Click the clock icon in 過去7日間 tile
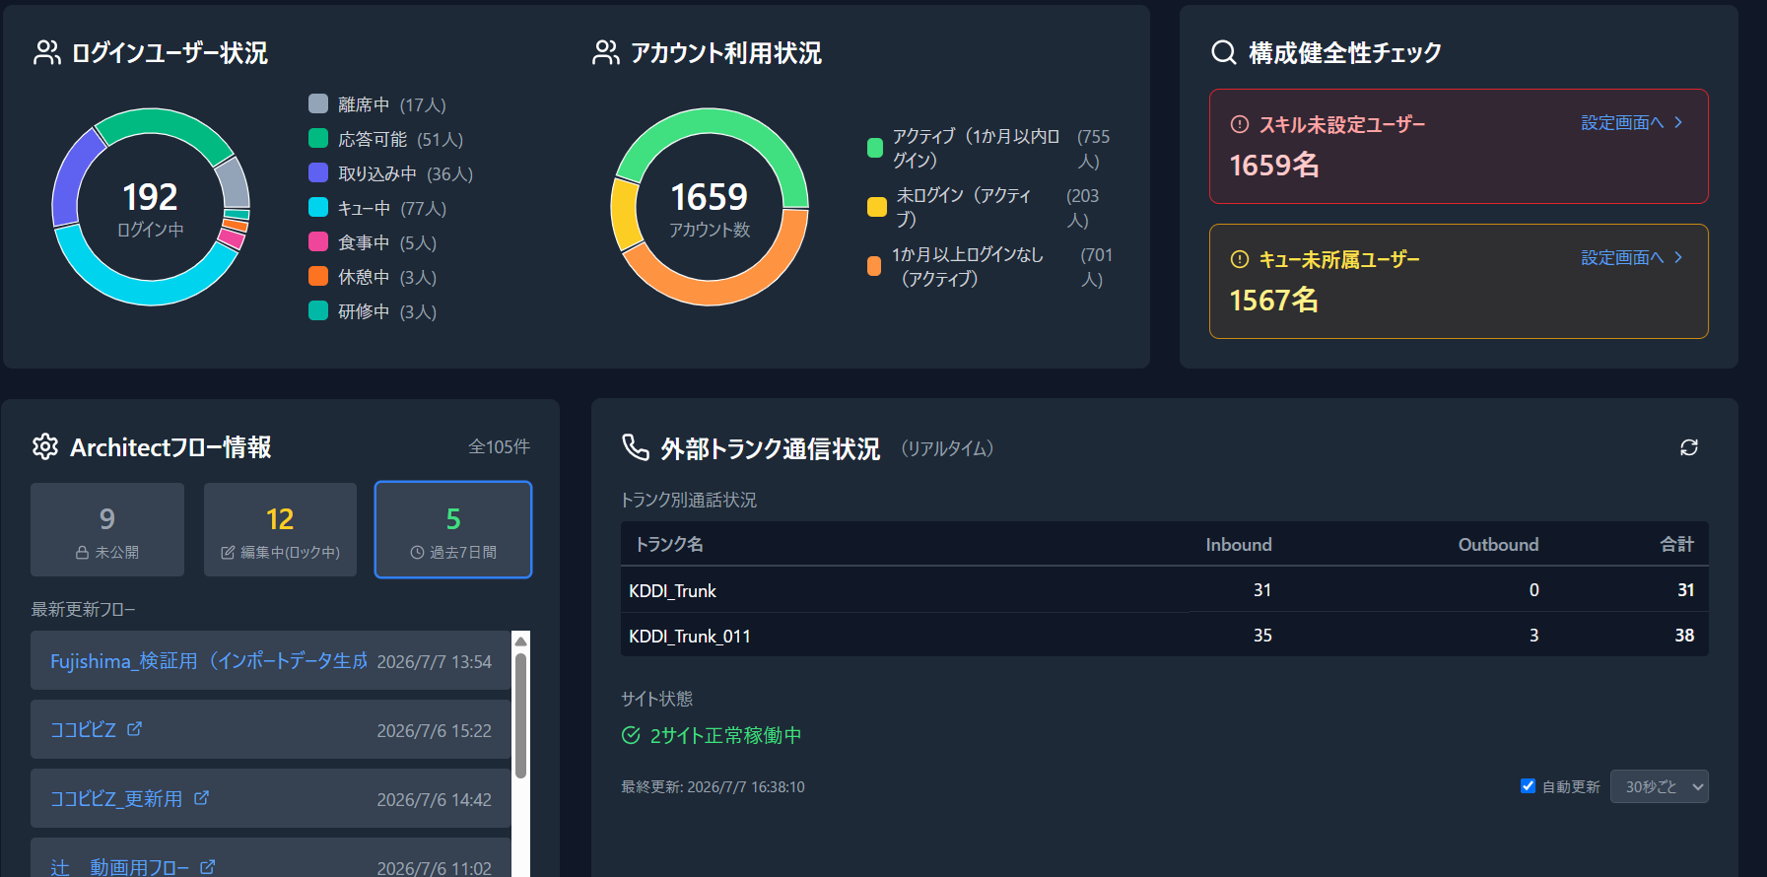The width and height of the screenshot is (1767, 877). [417, 553]
